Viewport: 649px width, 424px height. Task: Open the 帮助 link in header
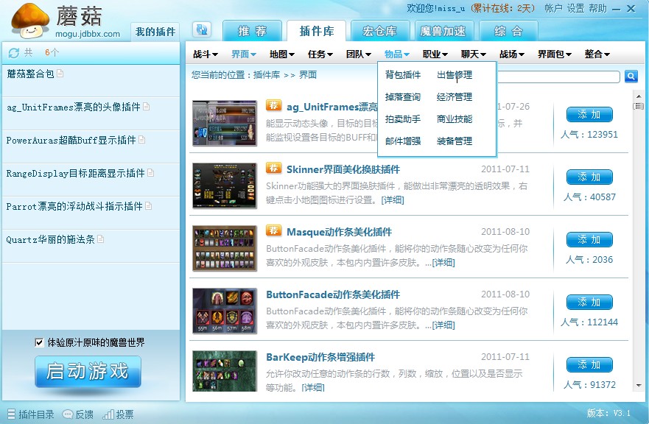pos(597,8)
